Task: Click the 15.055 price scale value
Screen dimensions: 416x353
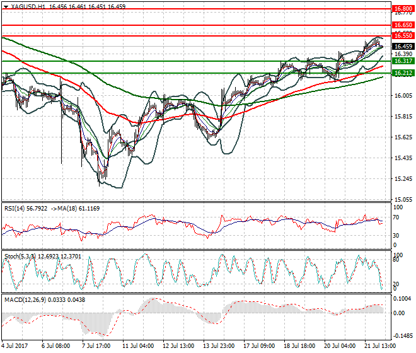Action: pyautogui.click(x=403, y=200)
